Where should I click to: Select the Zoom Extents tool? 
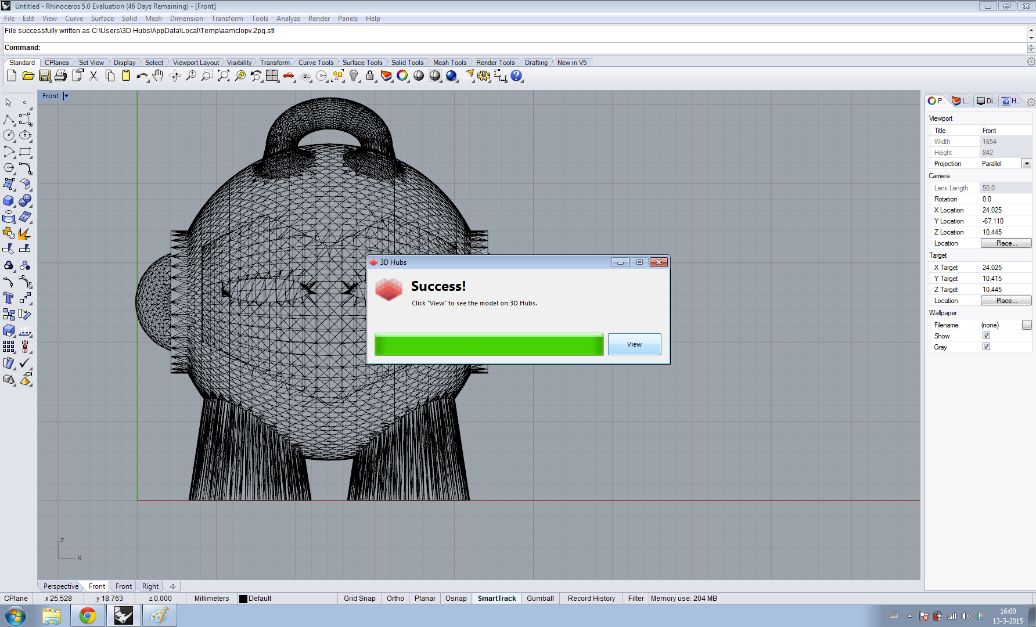tap(224, 76)
